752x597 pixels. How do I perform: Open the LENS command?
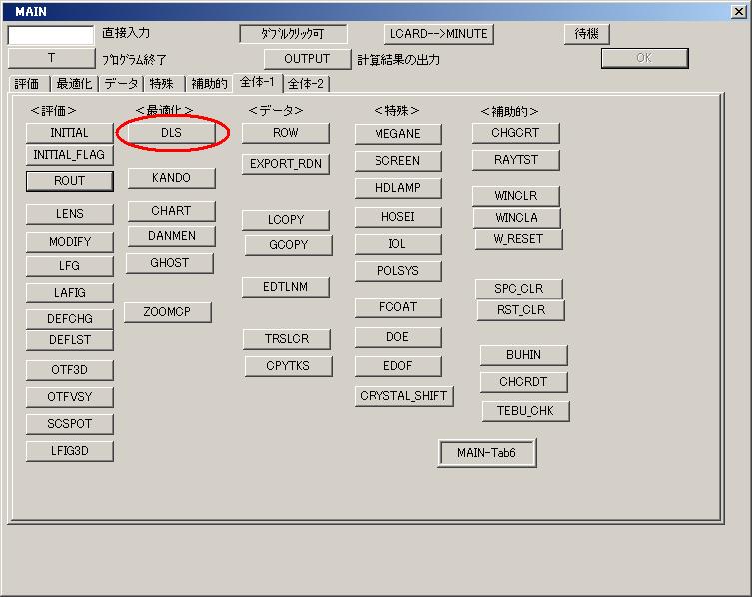tap(70, 214)
